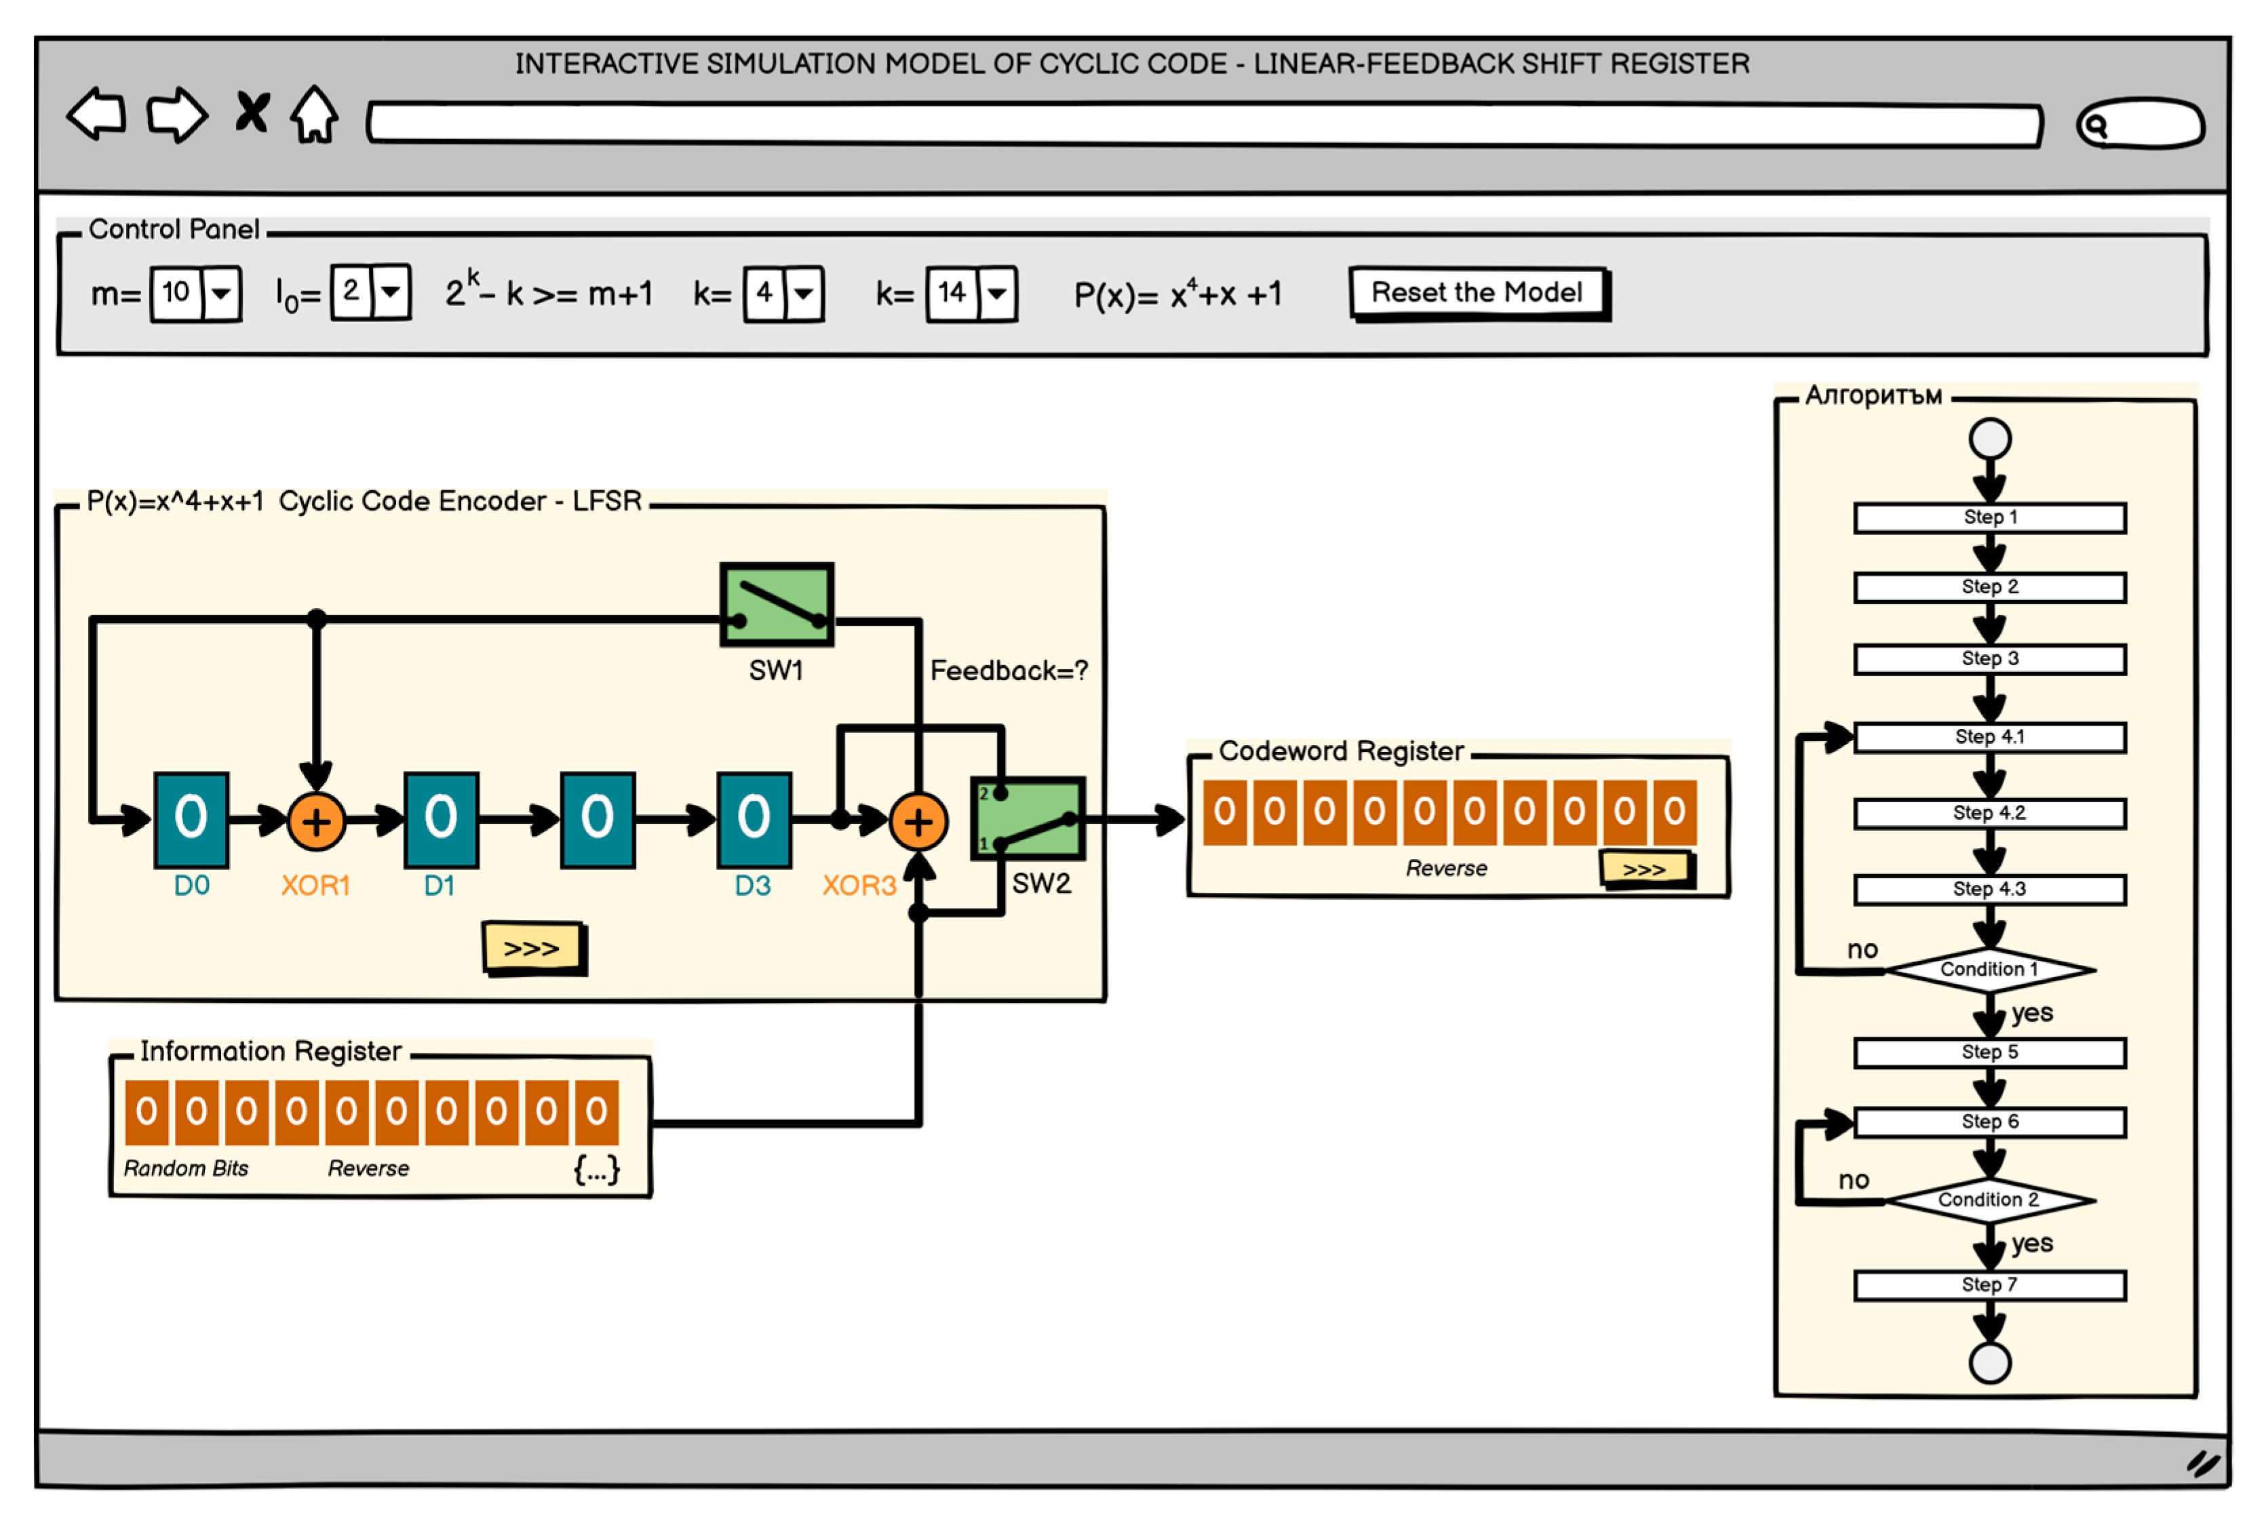2264x1527 pixels.
Task: Click the D0 register cell
Action: (192, 820)
